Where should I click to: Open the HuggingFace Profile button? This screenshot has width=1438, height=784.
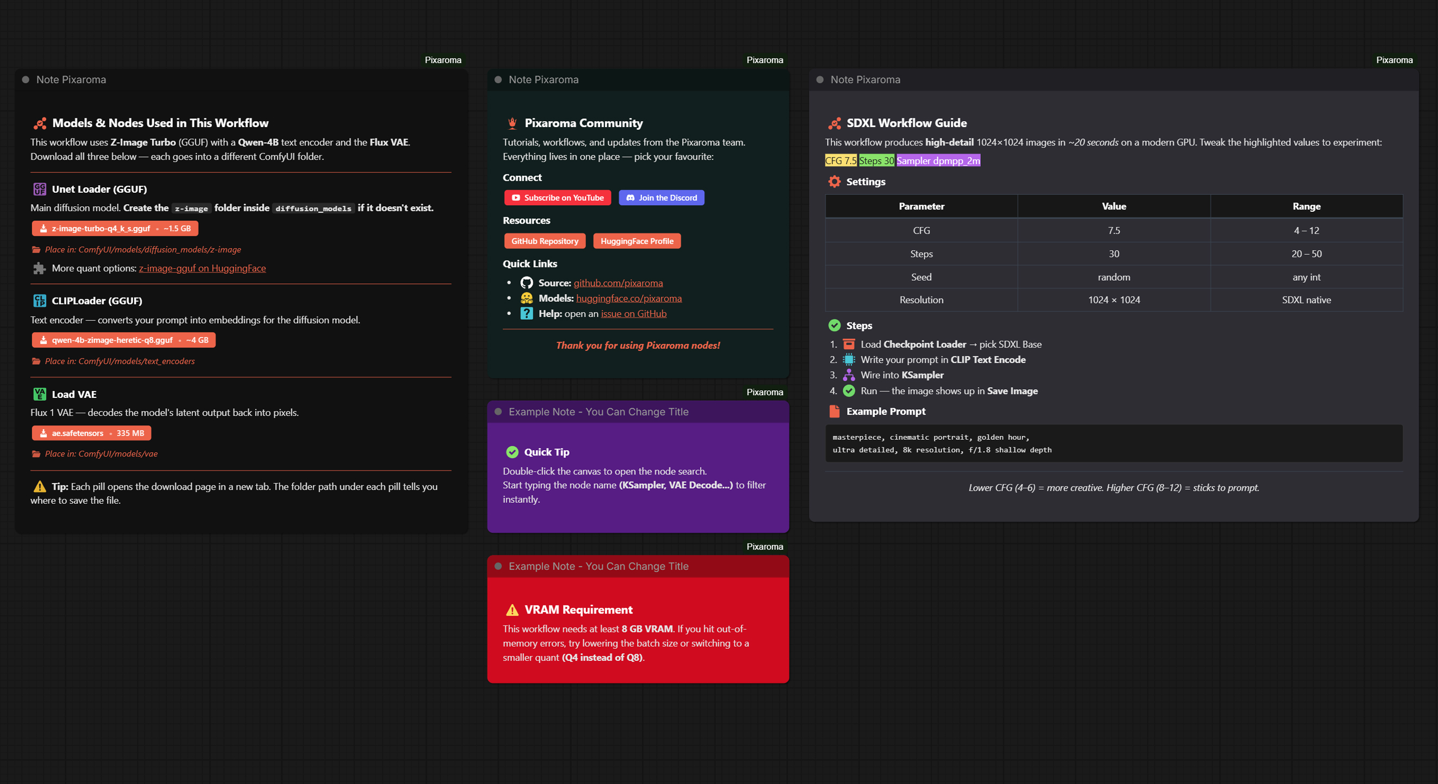[x=637, y=241]
